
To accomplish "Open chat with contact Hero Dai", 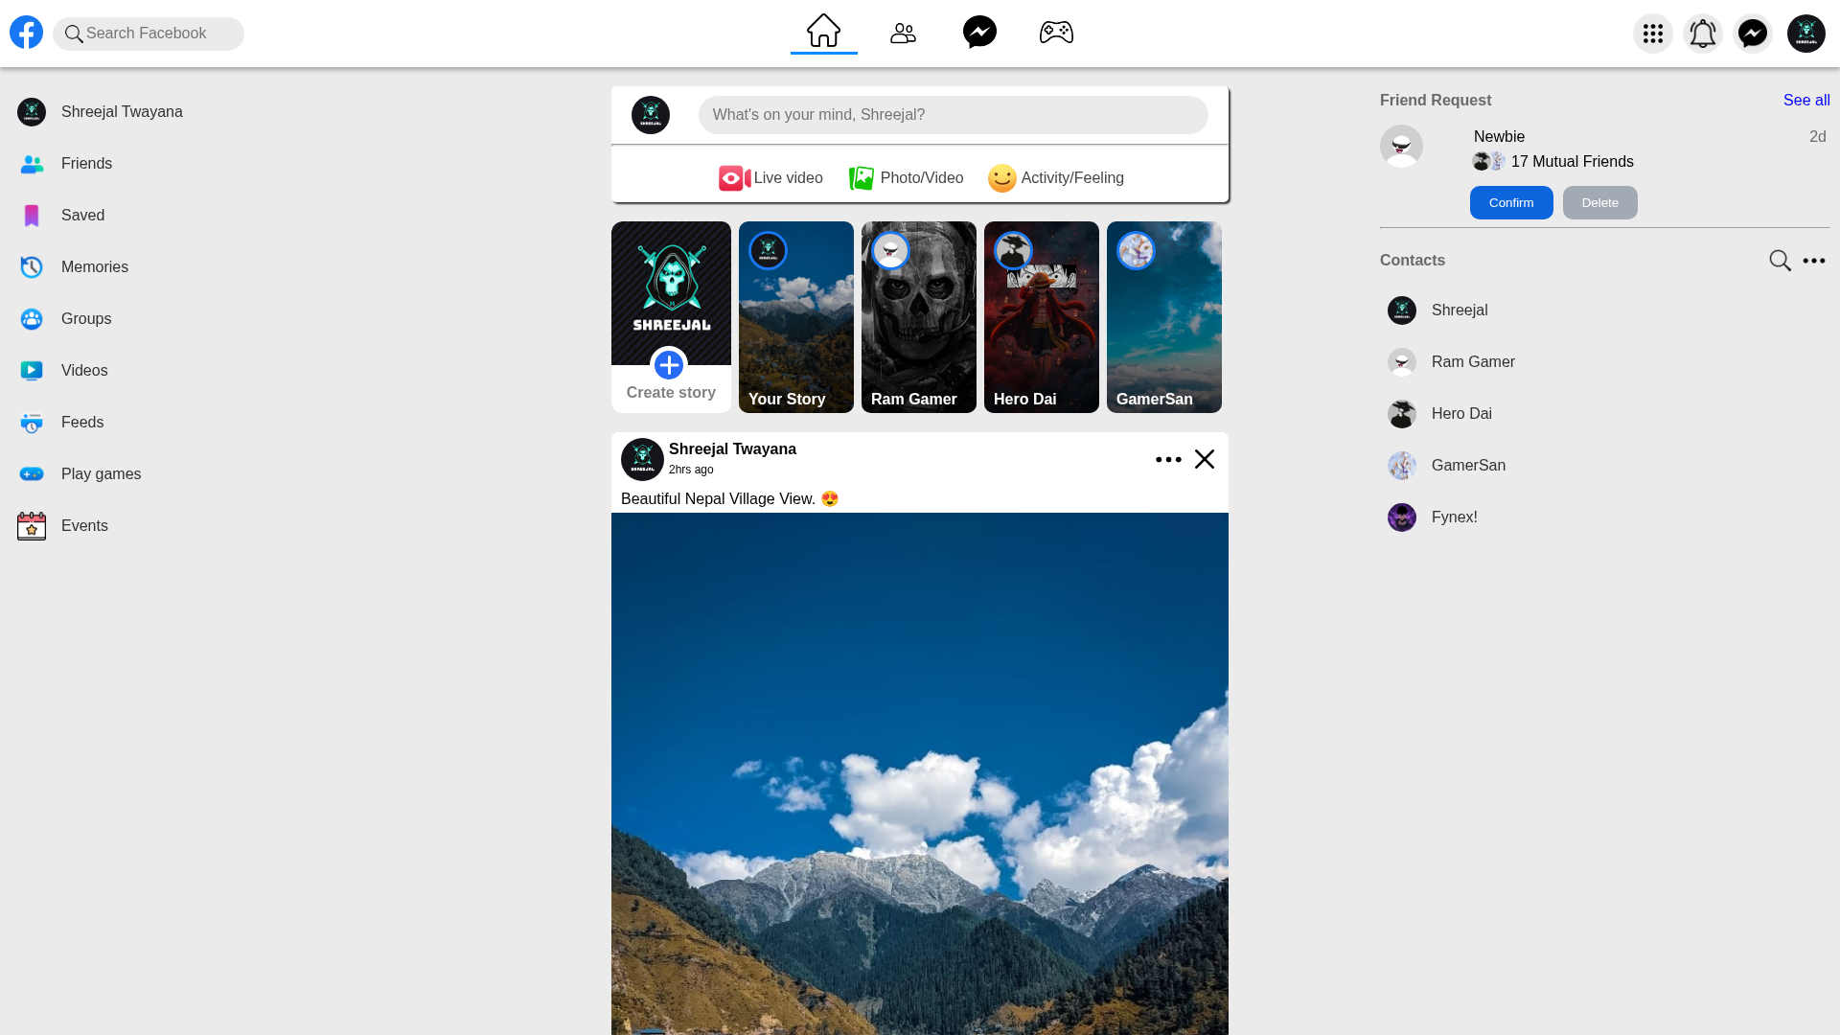I will [x=1440, y=414].
